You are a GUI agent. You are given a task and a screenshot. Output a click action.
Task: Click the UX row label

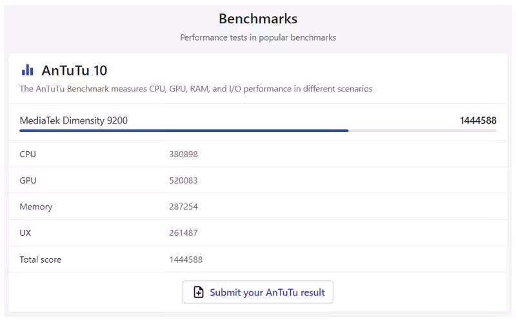26,233
